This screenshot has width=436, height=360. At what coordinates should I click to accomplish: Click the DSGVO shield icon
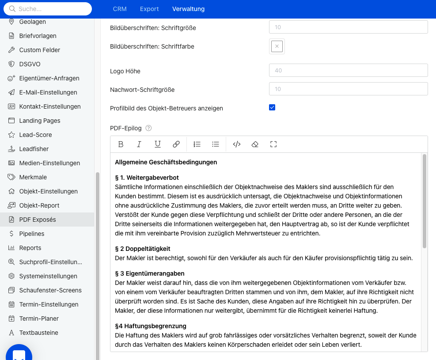pyautogui.click(x=11, y=64)
